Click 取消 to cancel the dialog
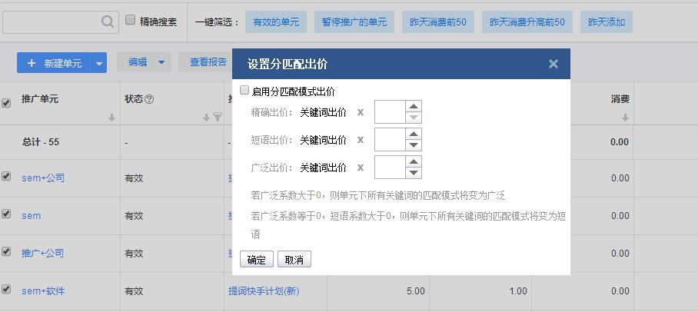The height and width of the screenshot is (312, 698). (294, 260)
